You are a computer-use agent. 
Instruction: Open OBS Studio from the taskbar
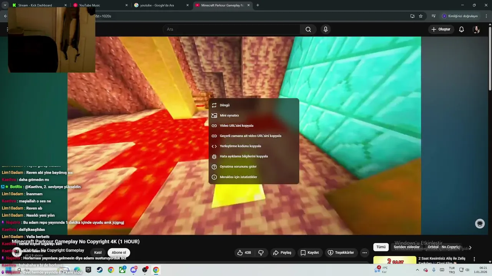pos(145,270)
